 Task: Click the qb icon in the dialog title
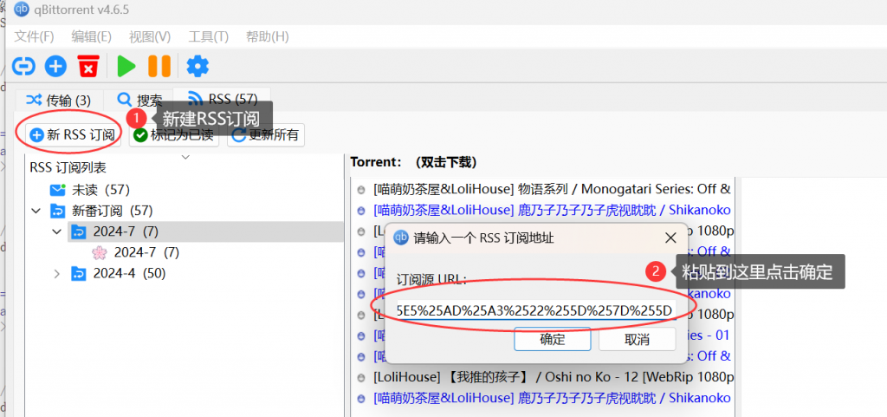point(401,238)
